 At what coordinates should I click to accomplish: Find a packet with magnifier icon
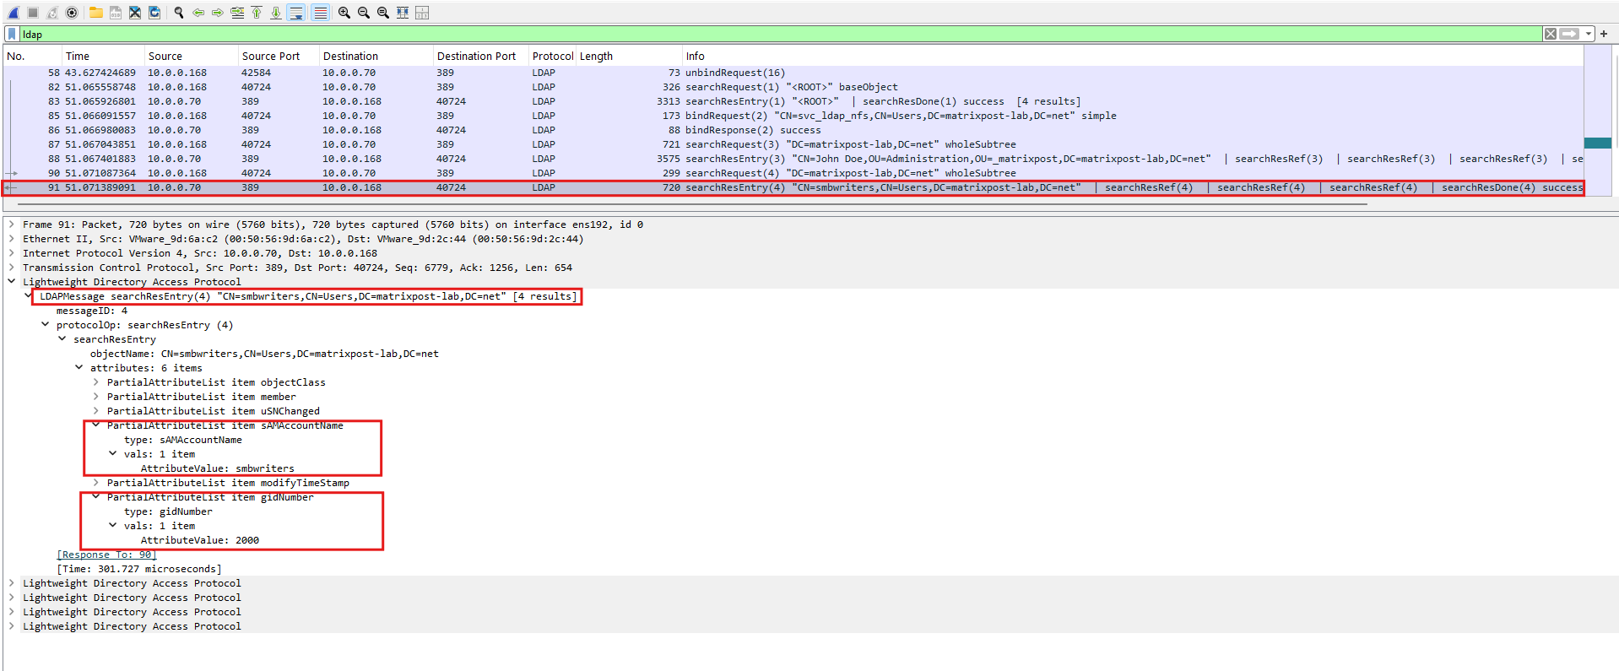point(179,13)
